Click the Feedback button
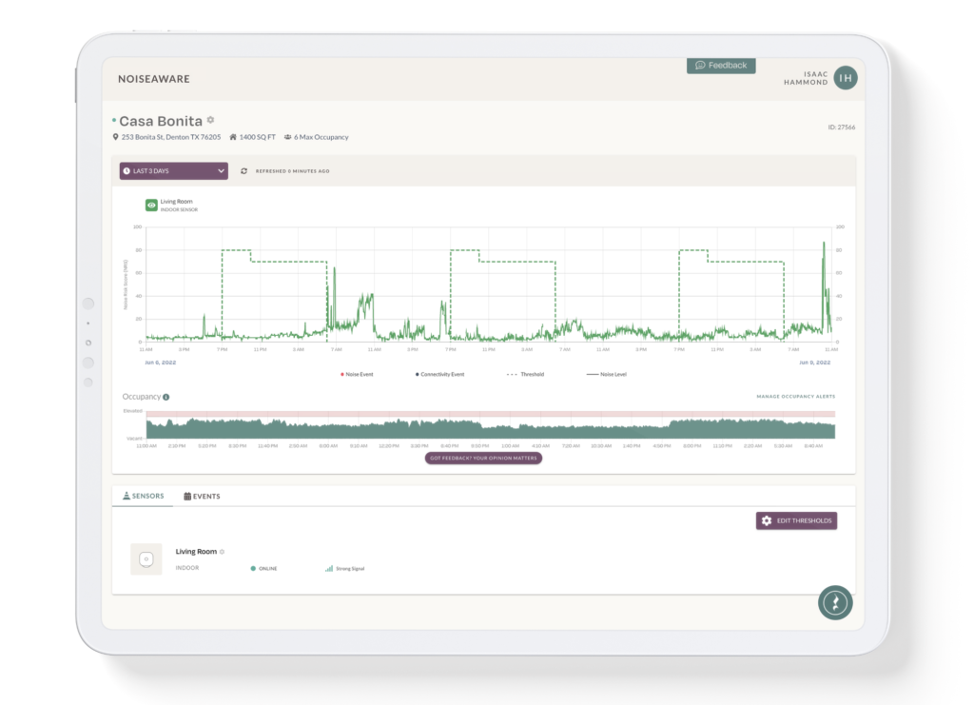 pos(721,66)
